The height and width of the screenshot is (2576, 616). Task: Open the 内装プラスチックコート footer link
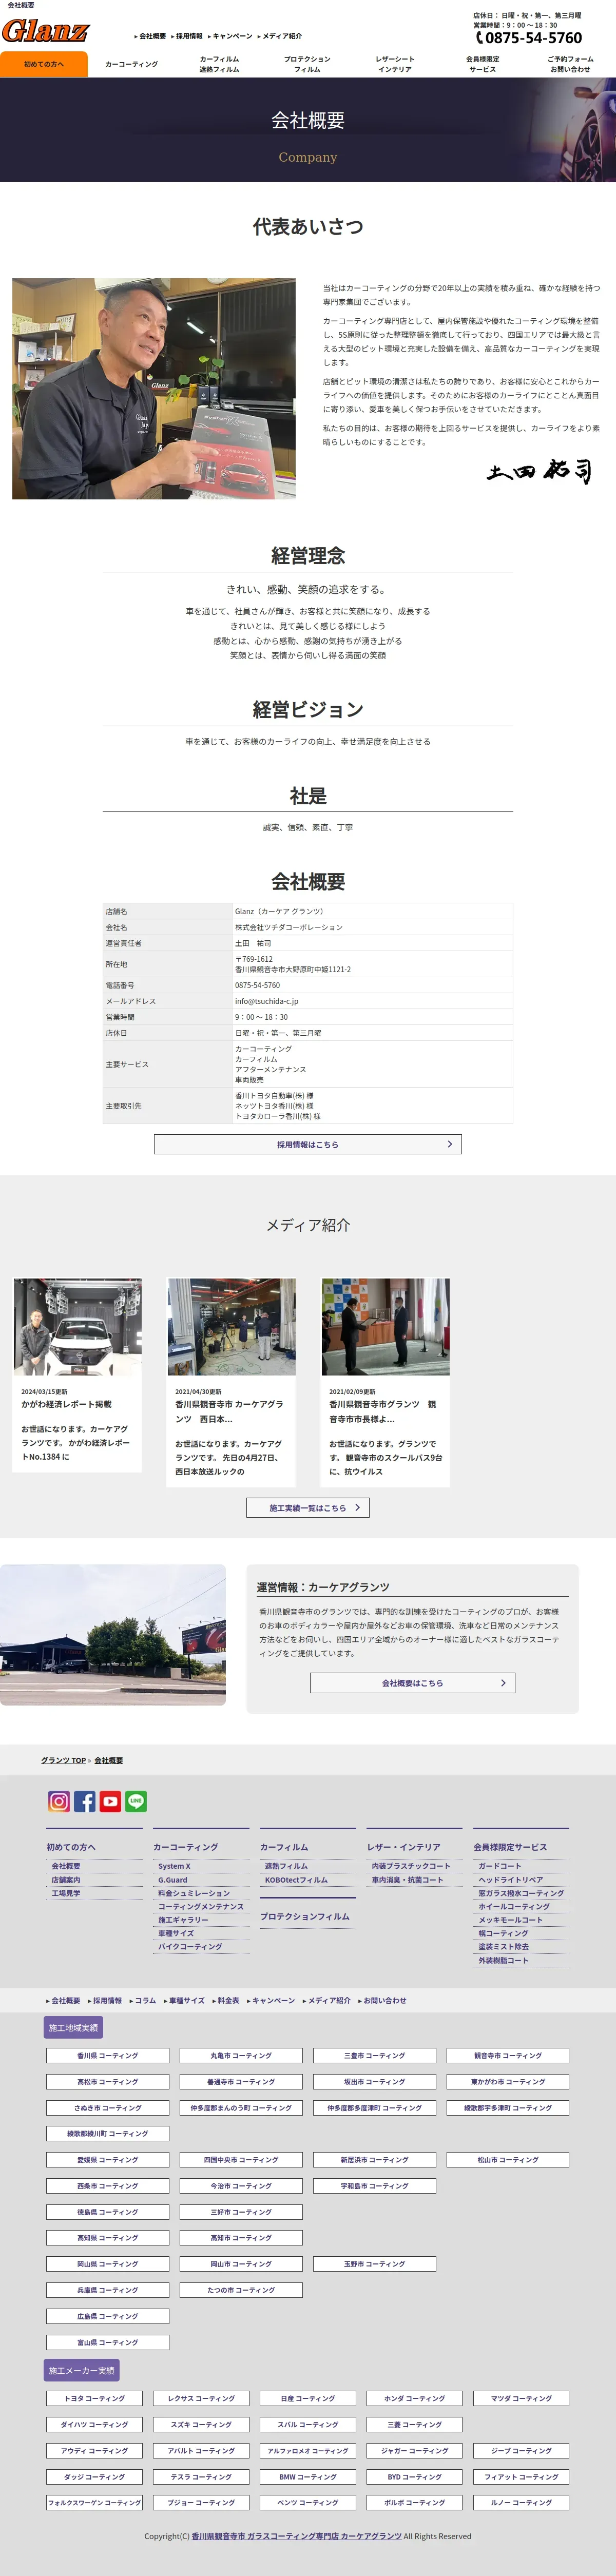[x=411, y=1866]
